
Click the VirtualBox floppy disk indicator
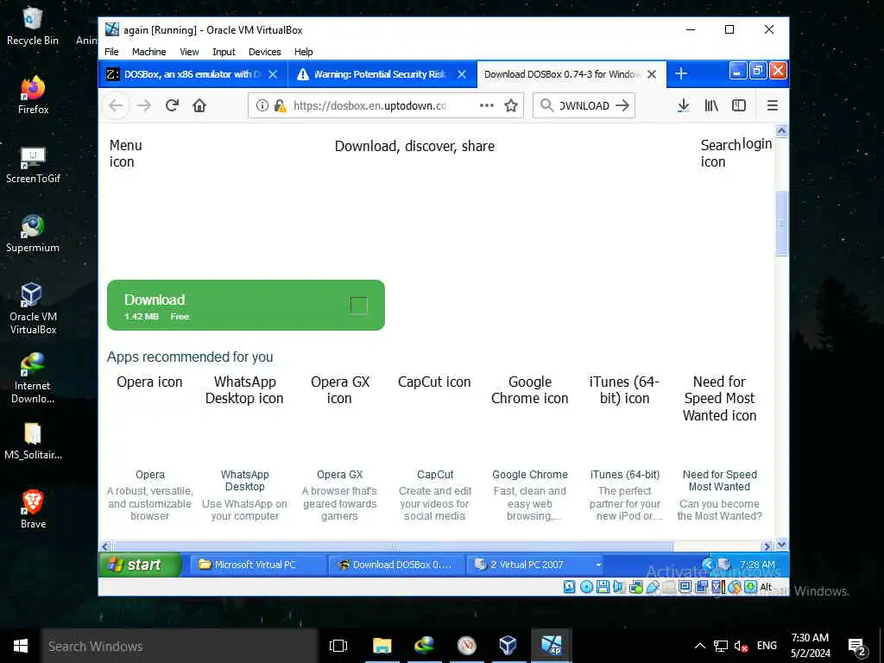click(603, 587)
